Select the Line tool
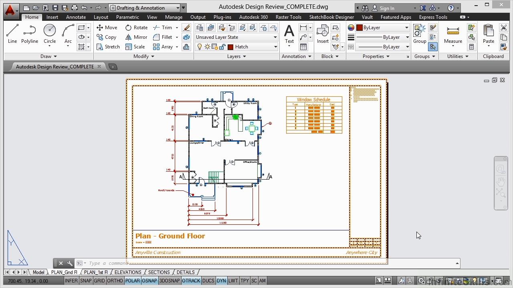The height and width of the screenshot is (288, 513). 12,34
